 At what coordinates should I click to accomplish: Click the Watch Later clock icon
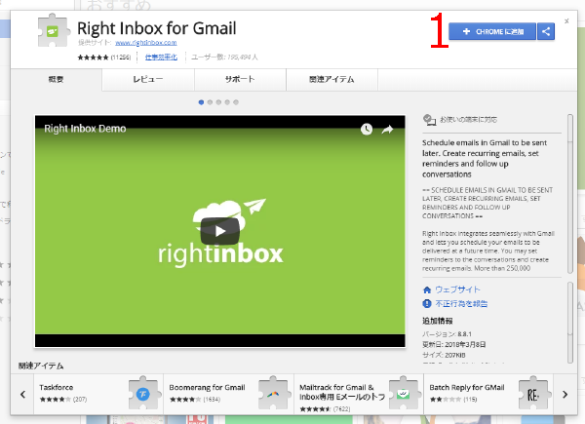point(367,129)
